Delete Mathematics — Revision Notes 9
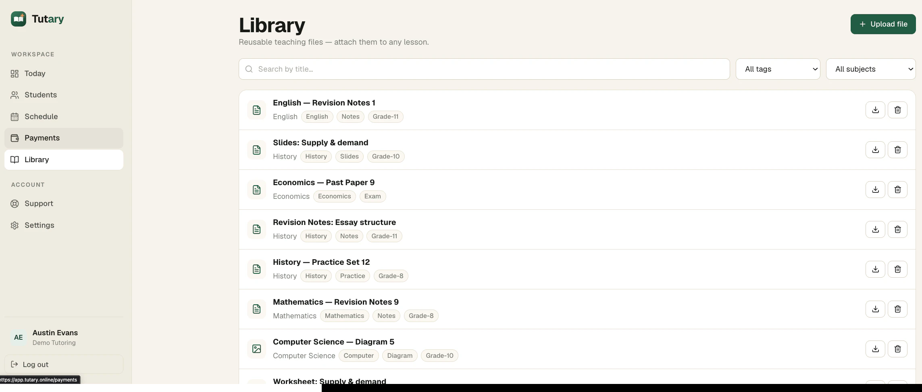This screenshot has width=922, height=392. click(897, 309)
